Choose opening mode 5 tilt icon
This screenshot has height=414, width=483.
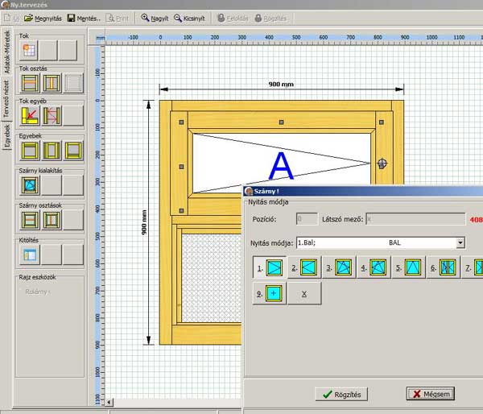[x=409, y=267]
